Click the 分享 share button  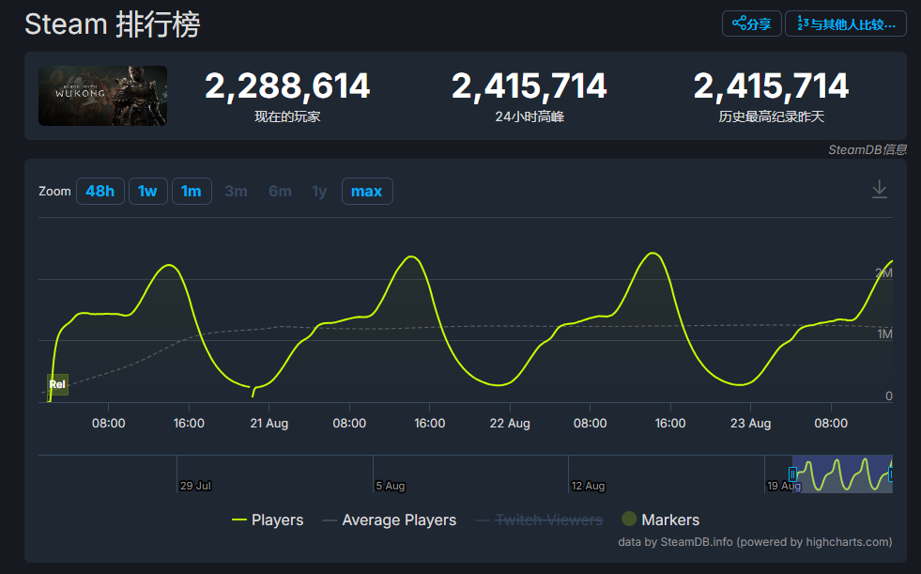[751, 24]
